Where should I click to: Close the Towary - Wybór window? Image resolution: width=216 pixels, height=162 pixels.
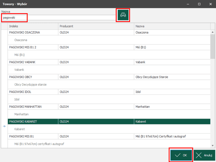[210, 4]
